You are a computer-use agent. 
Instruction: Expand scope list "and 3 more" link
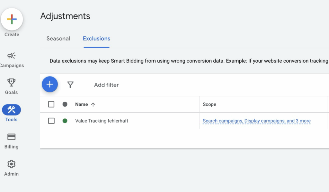[x=298, y=121]
